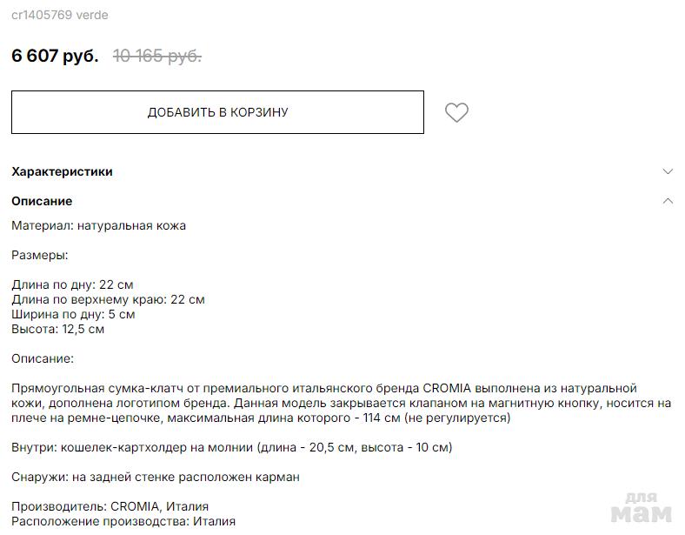Click the 'для мам' watermark logo
685x535 pixels.
click(641, 508)
